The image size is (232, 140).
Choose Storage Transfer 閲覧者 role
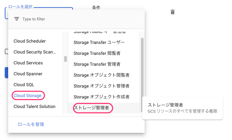click(97, 53)
